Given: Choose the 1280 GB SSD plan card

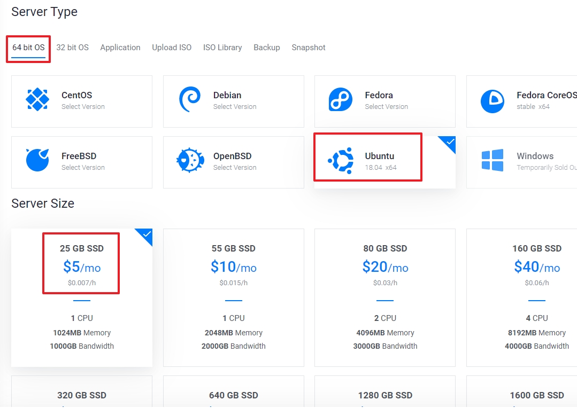Looking at the screenshot, I should [385, 391].
